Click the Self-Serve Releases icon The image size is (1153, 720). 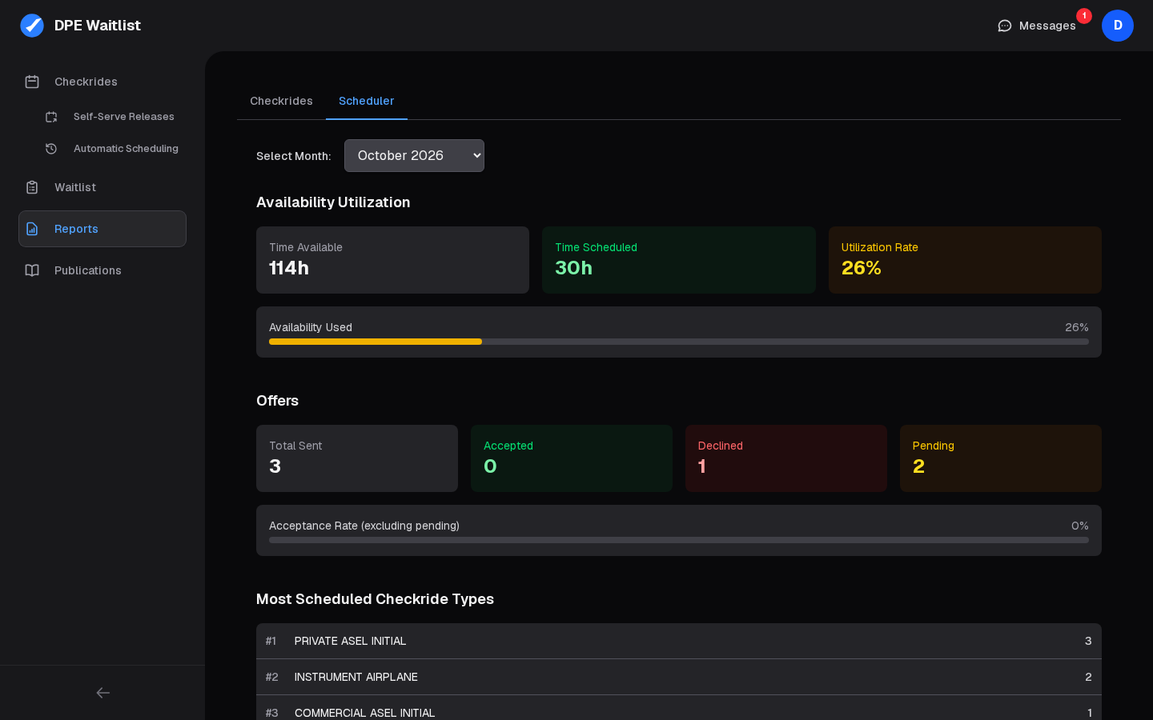point(51,117)
